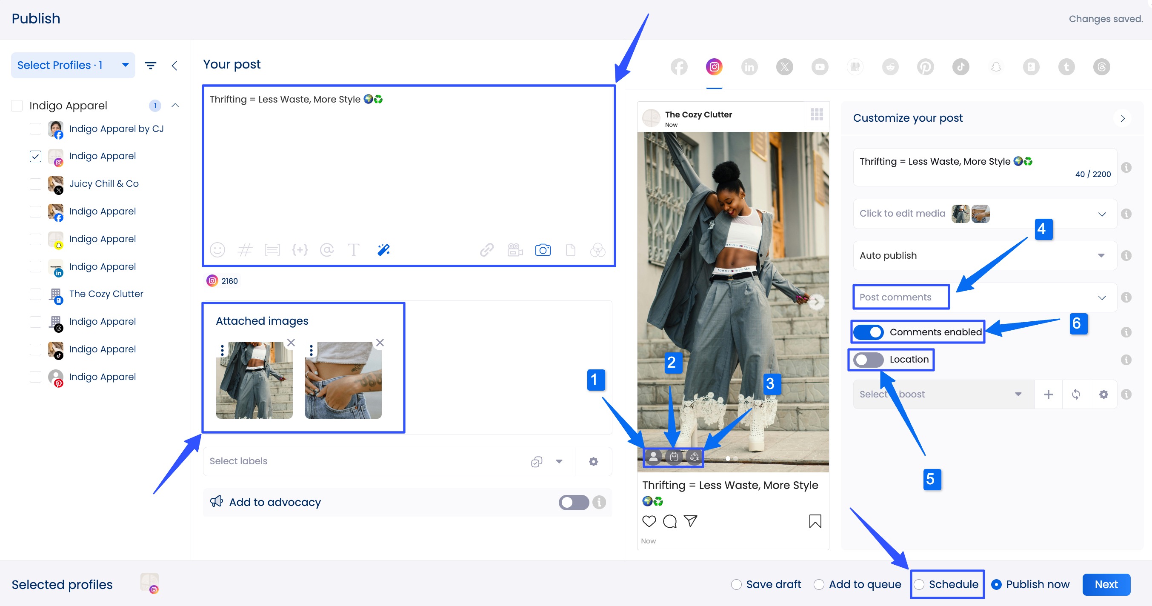Select the Publish now option
The width and height of the screenshot is (1152, 606).
pos(996,584)
